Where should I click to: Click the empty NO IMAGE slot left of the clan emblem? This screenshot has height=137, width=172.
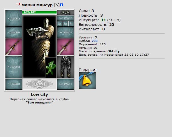pos(14,84)
